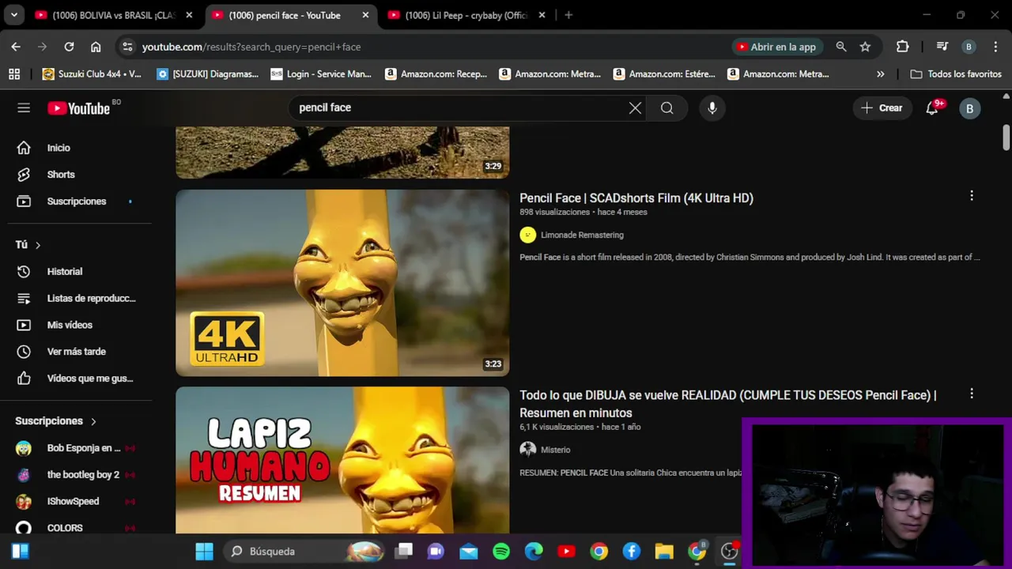Open a new browser tab
1012x569 pixels.
(568, 15)
